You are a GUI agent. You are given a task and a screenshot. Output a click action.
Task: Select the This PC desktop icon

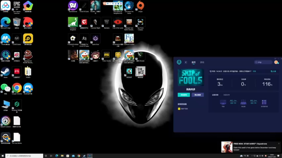coord(6,105)
